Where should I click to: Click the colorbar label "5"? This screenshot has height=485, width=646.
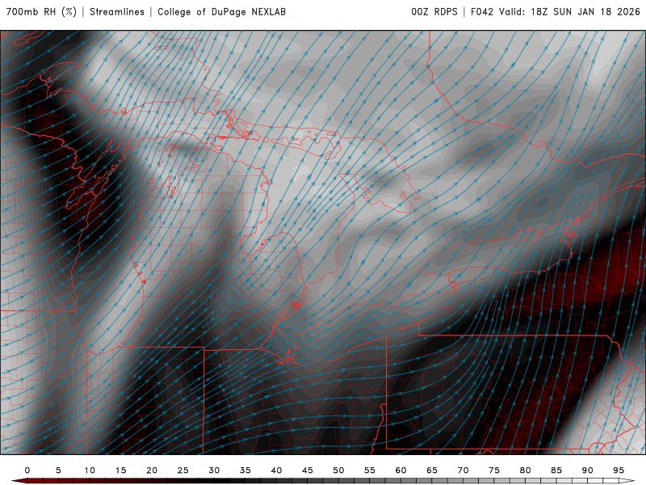pyautogui.click(x=58, y=470)
